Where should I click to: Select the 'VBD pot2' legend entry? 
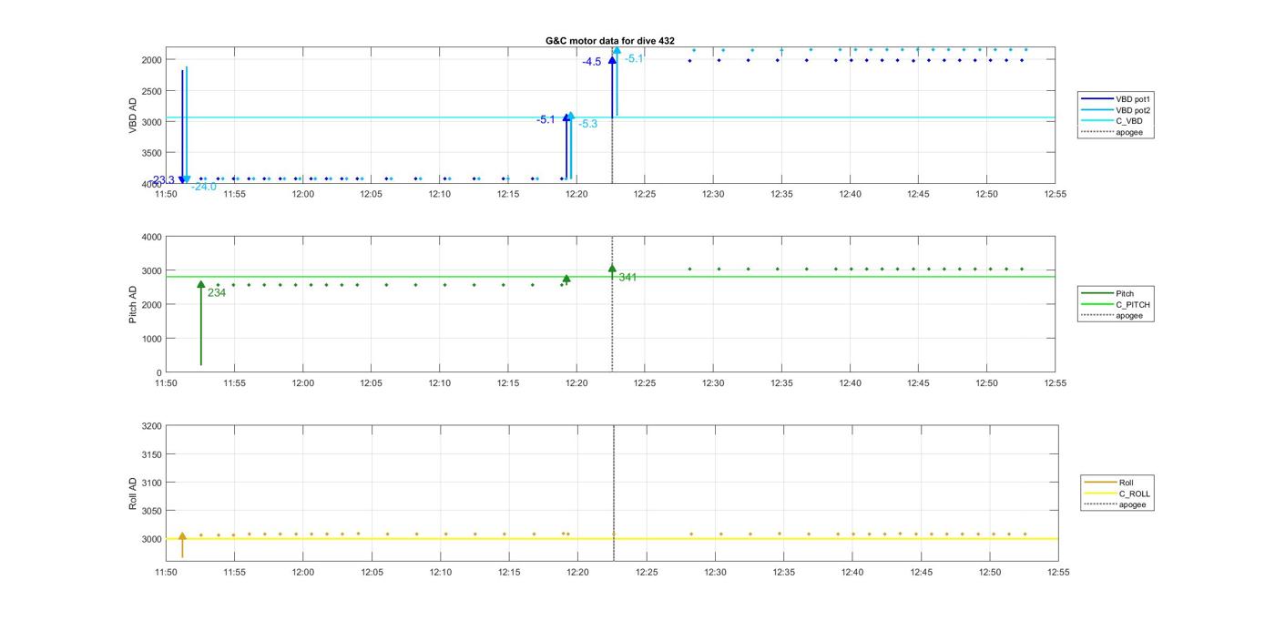1116,109
